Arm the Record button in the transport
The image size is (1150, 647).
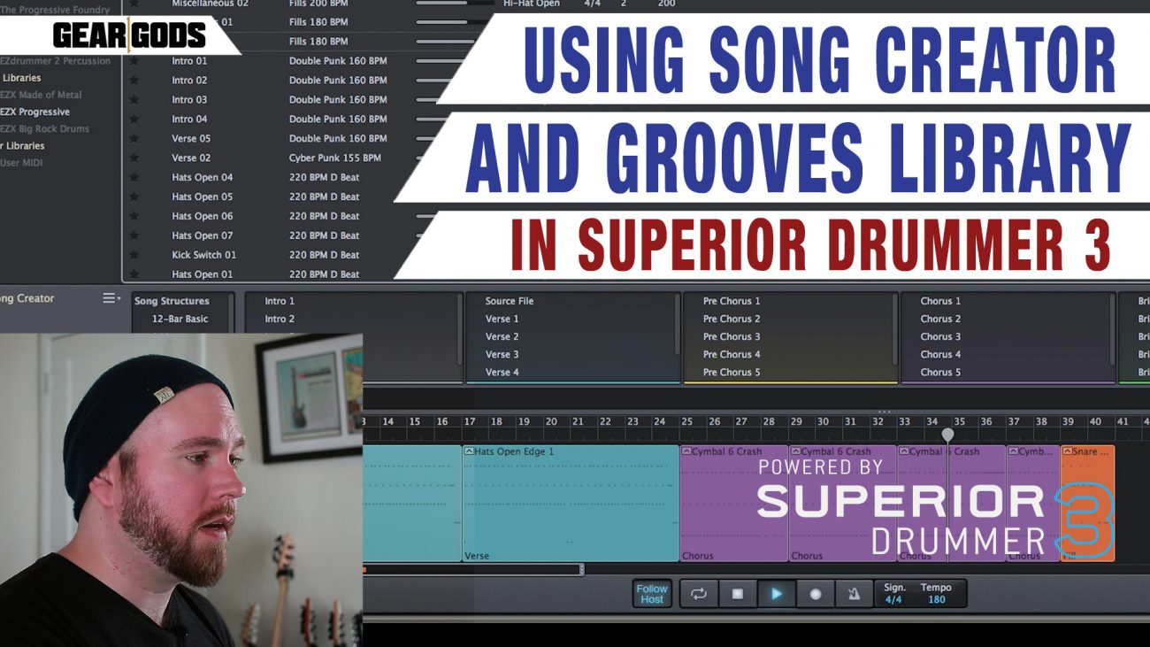(816, 594)
